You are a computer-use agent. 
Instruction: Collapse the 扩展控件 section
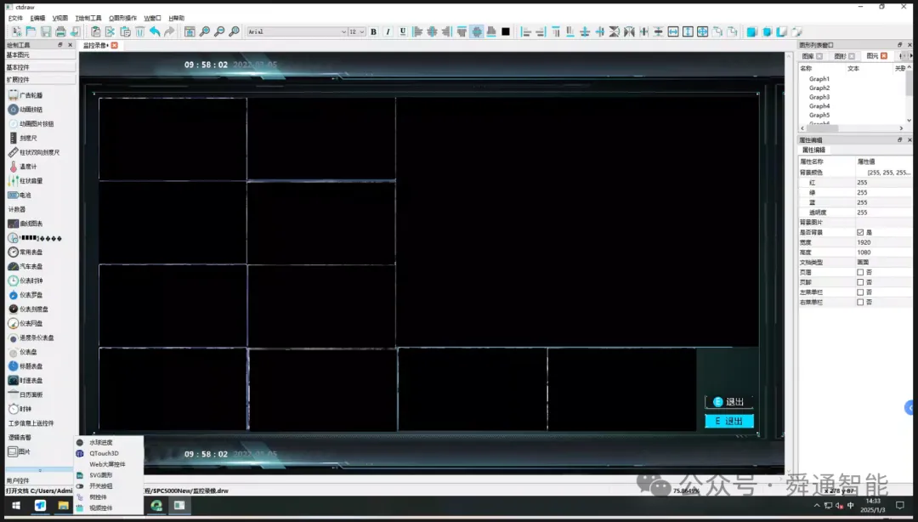click(x=40, y=79)
